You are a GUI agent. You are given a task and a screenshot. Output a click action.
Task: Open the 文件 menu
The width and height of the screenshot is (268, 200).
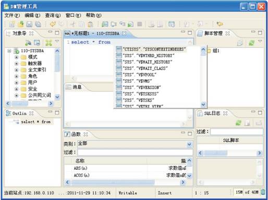point(12,16)
